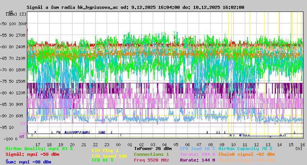The height and width of the screenshot is (165, 307).
Task: Click the AirMax Capacity 70 % label
Action: click(245, 148)
